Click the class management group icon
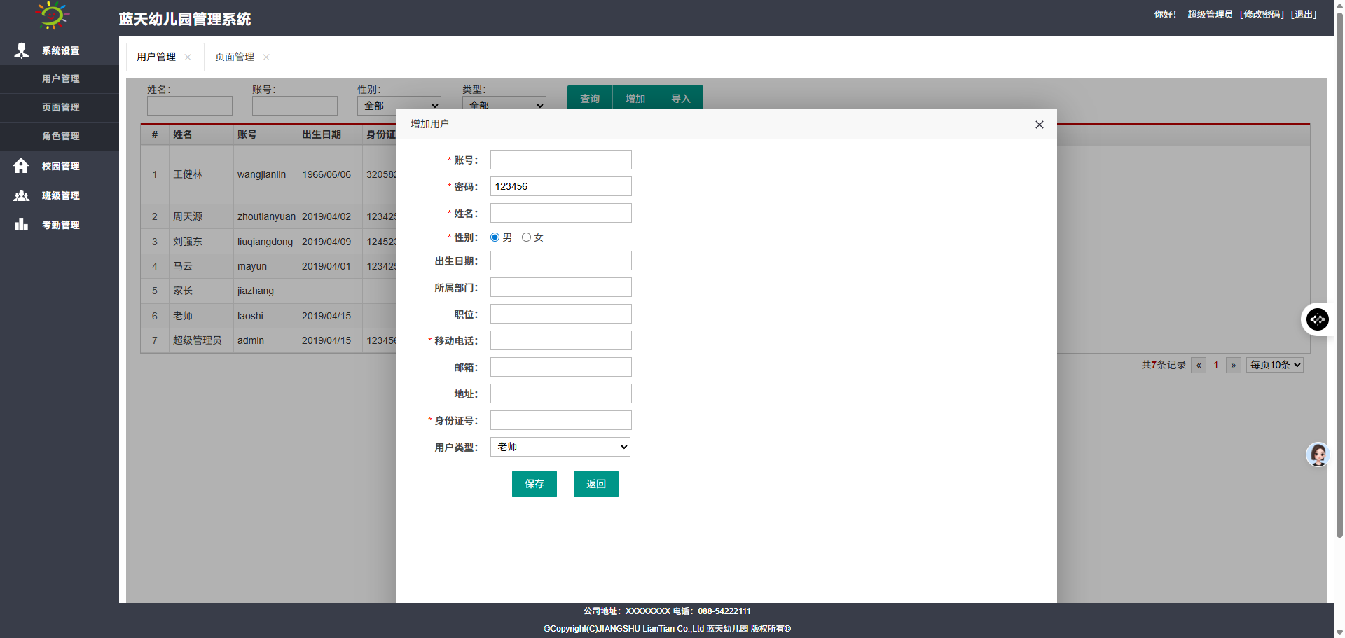1345x638 pixels. coord(21,195)
